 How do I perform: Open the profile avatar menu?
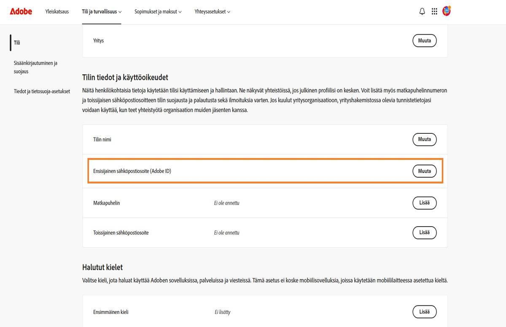(446, 11)
